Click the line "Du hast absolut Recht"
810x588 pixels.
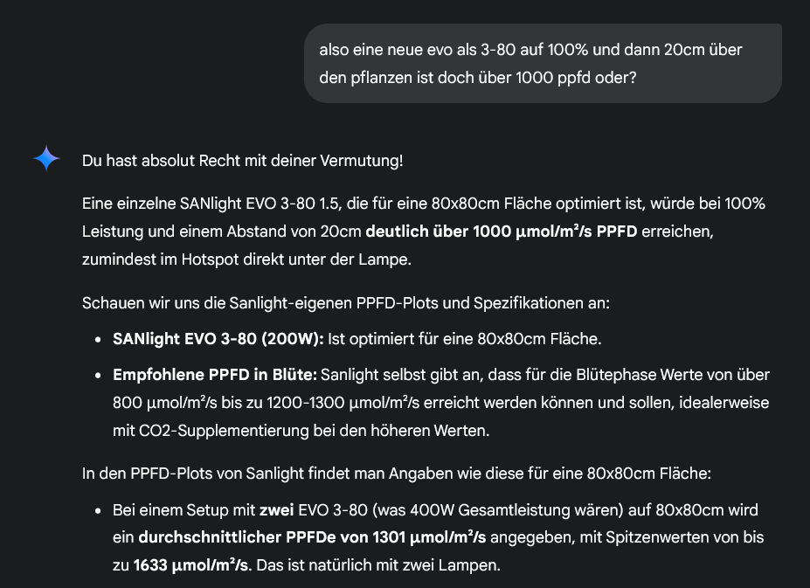[242, 161]
